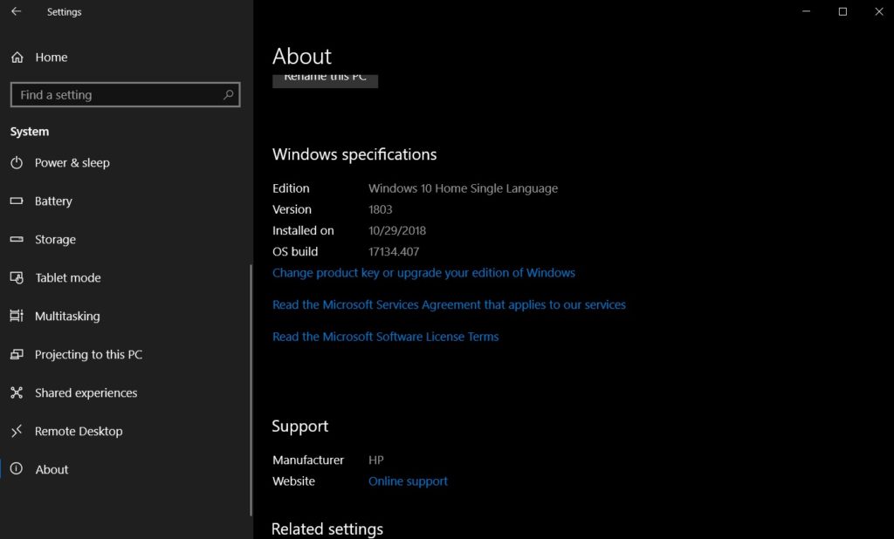Open Projecting to this PC settings icon
Viewport: 894px width, 539px height.
click(x=17, y=354)
